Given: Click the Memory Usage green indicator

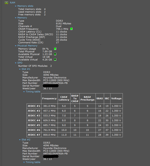Looking at the screenshot, I should (55, 49).
